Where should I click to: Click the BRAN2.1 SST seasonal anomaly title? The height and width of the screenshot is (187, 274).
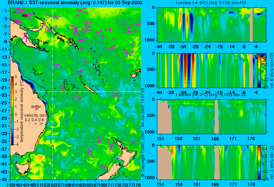[75, 3]
